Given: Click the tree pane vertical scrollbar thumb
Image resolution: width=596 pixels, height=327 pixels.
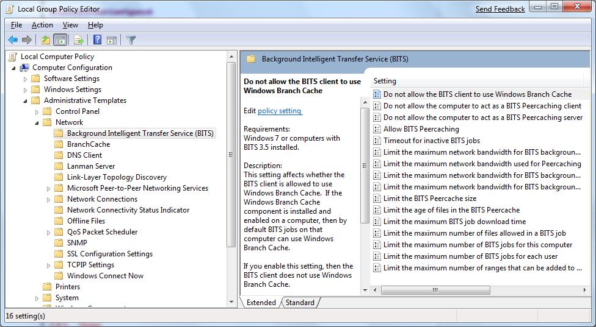Looking at the screenshot, I should (231, 155).
